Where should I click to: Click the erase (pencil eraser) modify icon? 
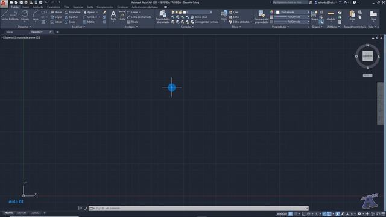(x=104, y=12)
